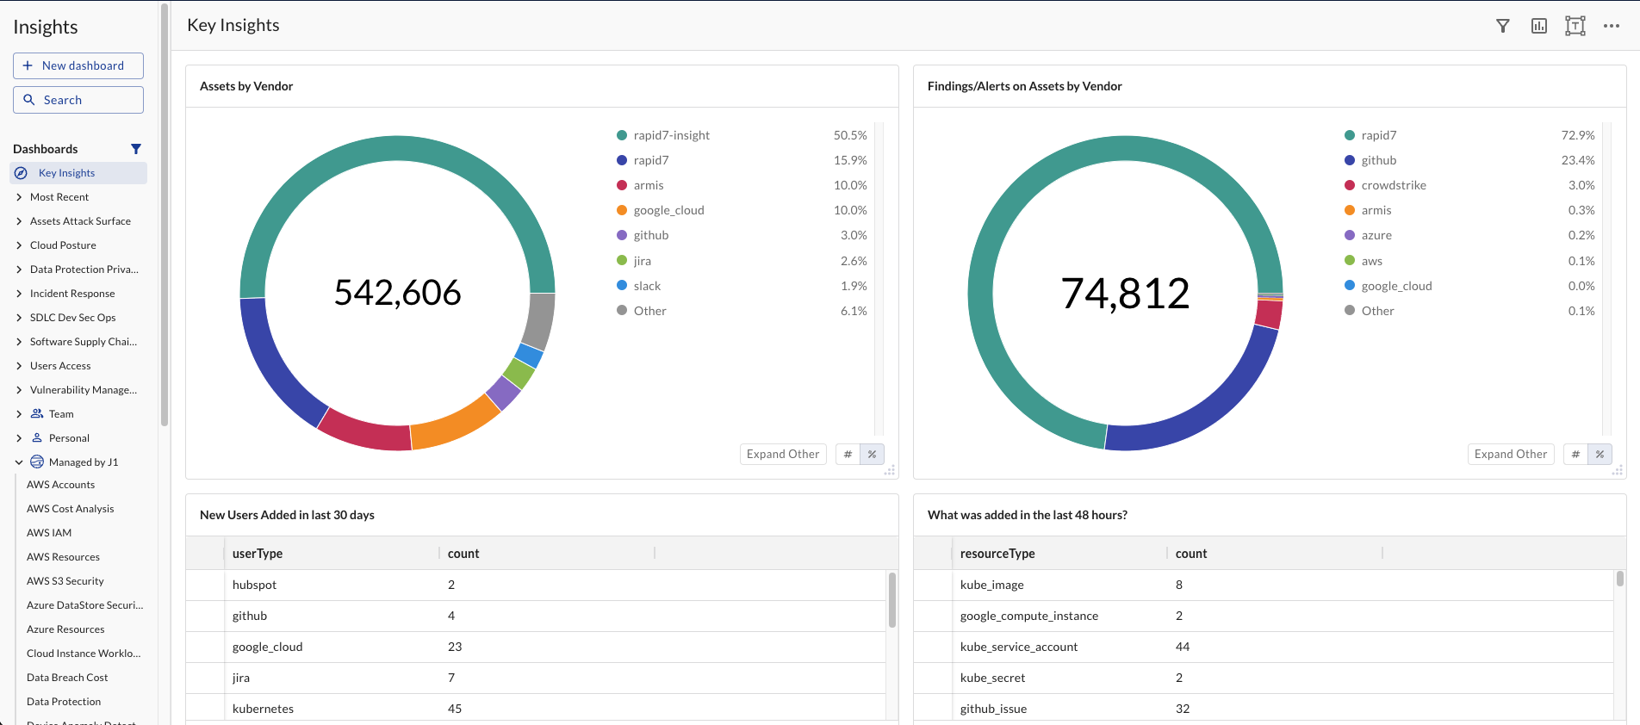Select the kube_service_account row
Screen dimensions: 1640x725
(x=1264, y=647)
